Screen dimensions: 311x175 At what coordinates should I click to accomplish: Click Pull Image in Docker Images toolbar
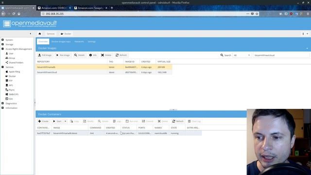pyautogui.click(x=45, y=55)
